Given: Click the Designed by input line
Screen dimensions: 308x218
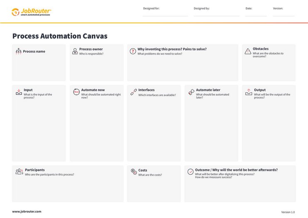Looking at the screenshot, I should coord(216,15).
